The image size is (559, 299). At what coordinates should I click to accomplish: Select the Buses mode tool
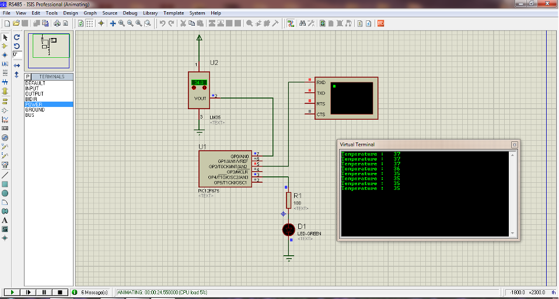[5, 82]
